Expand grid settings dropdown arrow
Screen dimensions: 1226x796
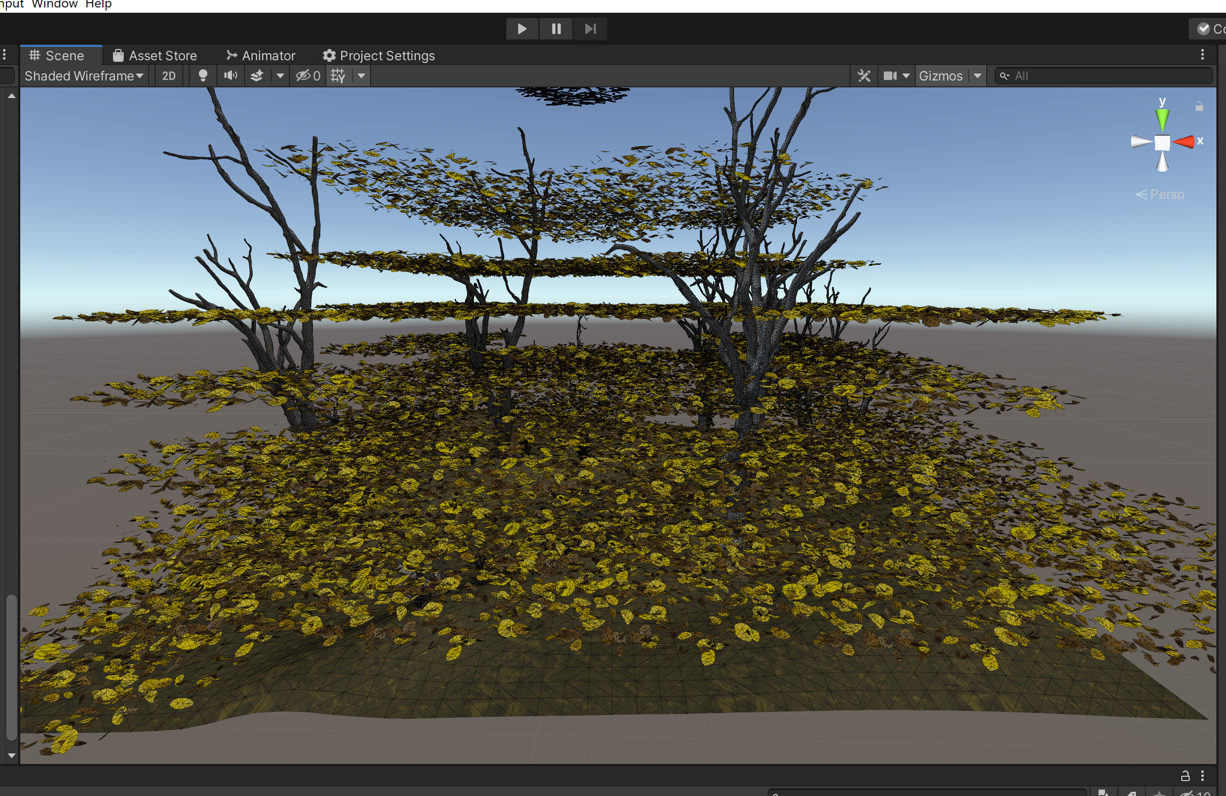pyautogui.click(x=361, y=76)
